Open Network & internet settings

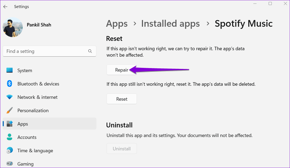pos(49,97)
